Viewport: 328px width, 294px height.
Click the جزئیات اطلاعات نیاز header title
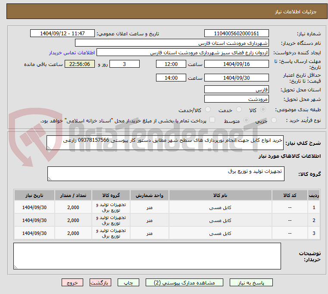click(x=296, y=12)
